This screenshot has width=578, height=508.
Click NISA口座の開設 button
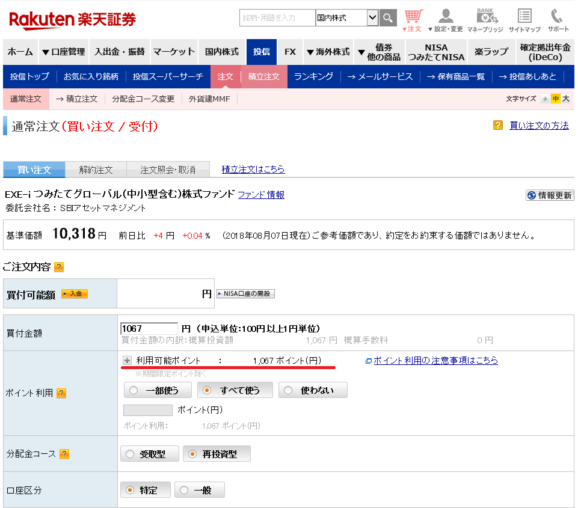click(245, 293)
